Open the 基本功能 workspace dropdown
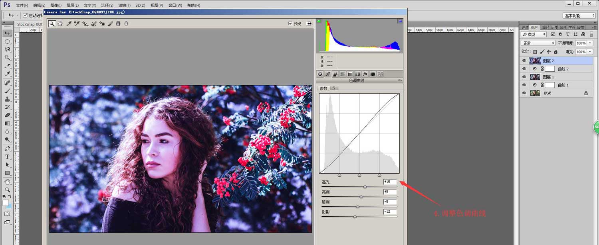 click(579, 16)
